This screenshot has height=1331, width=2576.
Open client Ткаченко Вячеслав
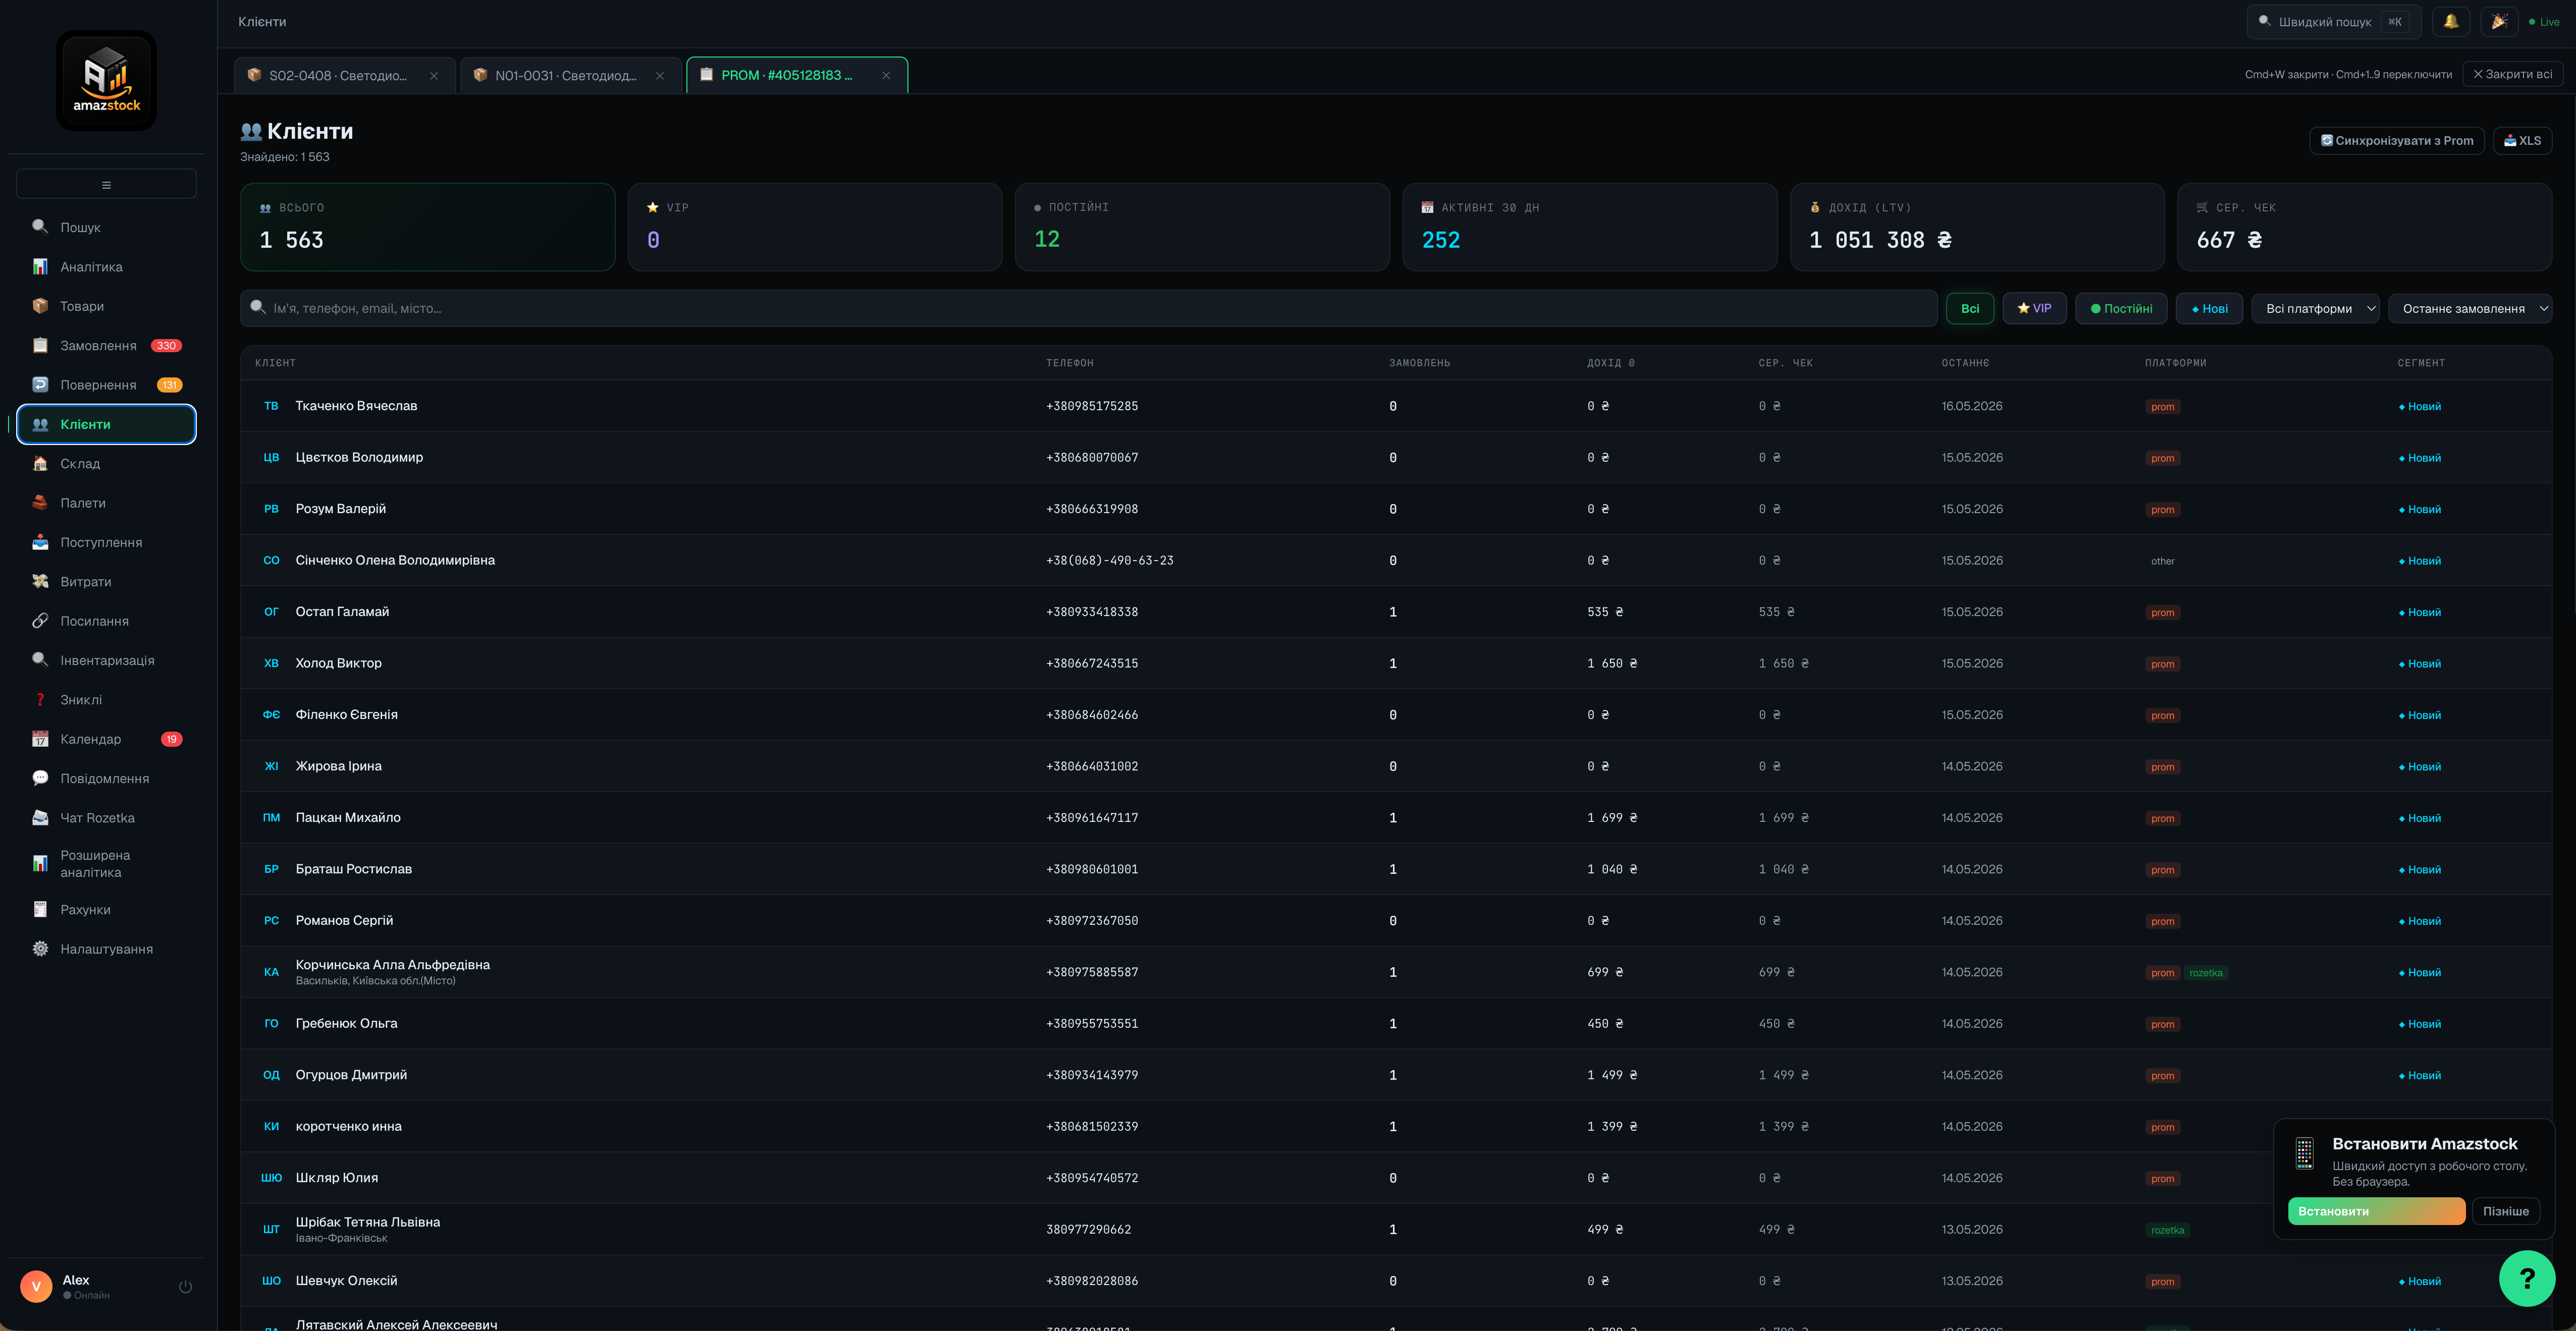click(356, 406)
